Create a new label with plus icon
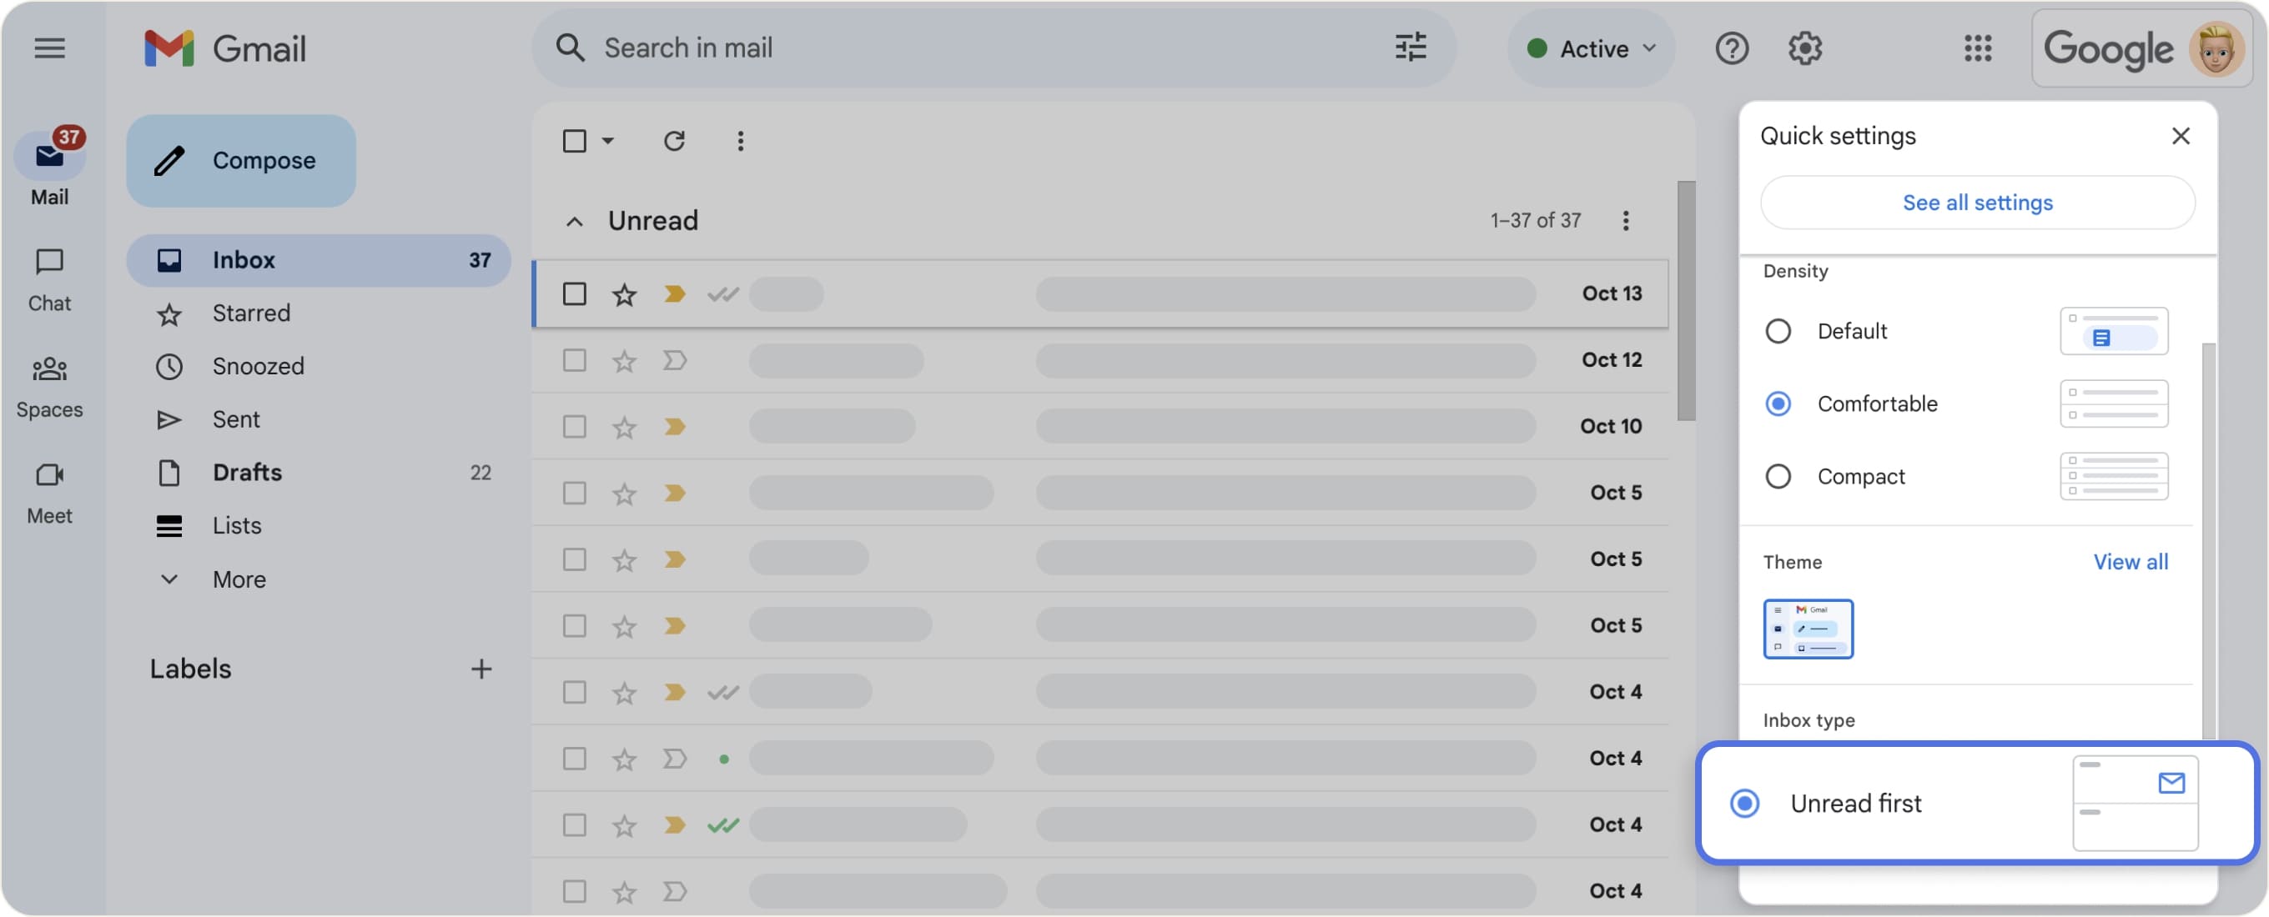Image resolution: width=2269 pixels, height=917 pixels. (x=481, y=669)
